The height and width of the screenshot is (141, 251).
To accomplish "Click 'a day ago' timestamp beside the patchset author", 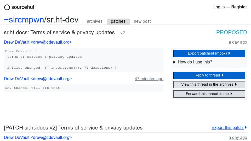I will click(x=238, y=42).
